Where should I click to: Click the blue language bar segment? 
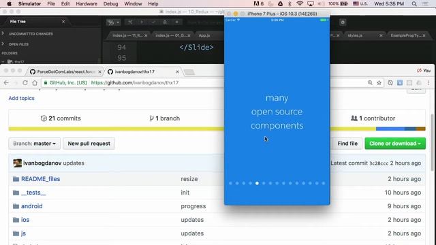390,129
